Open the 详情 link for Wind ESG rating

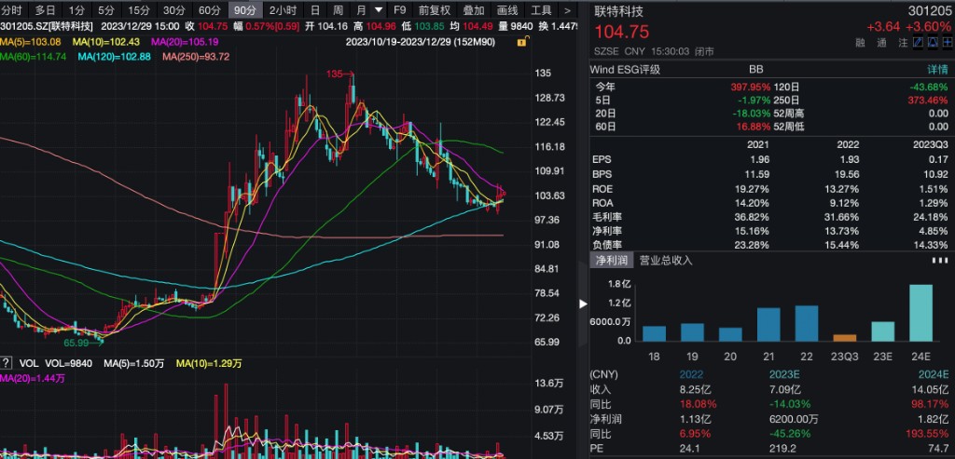(935, 70)
